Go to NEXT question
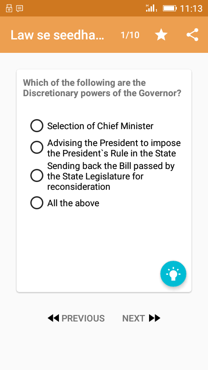Viewport: 208px width, 370px height. pos(141,318)
